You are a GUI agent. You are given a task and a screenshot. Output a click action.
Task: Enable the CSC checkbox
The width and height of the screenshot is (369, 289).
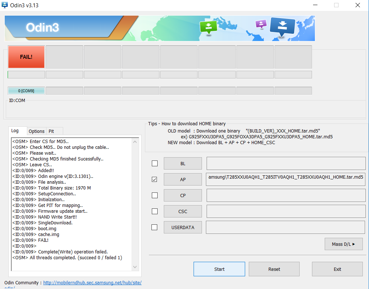[155, 211]
